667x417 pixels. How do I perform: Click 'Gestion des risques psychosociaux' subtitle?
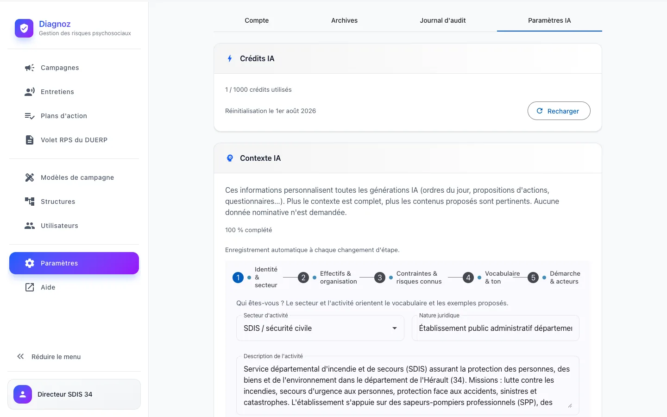coord(85,33)
